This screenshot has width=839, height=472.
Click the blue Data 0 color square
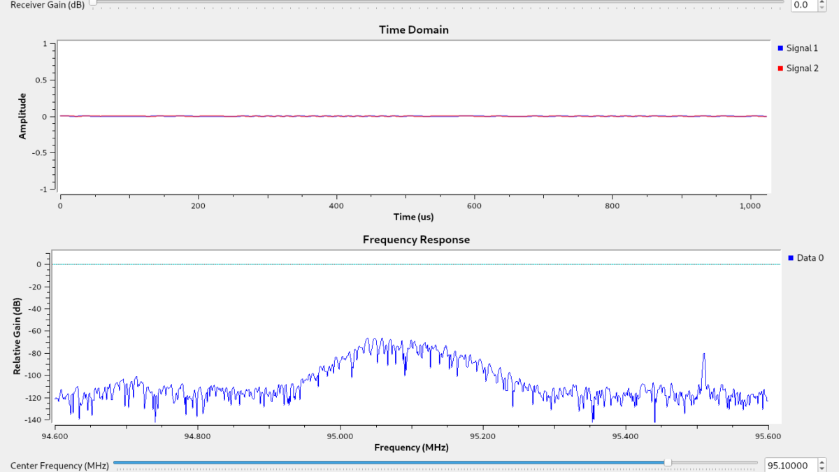tap(791, 258)
